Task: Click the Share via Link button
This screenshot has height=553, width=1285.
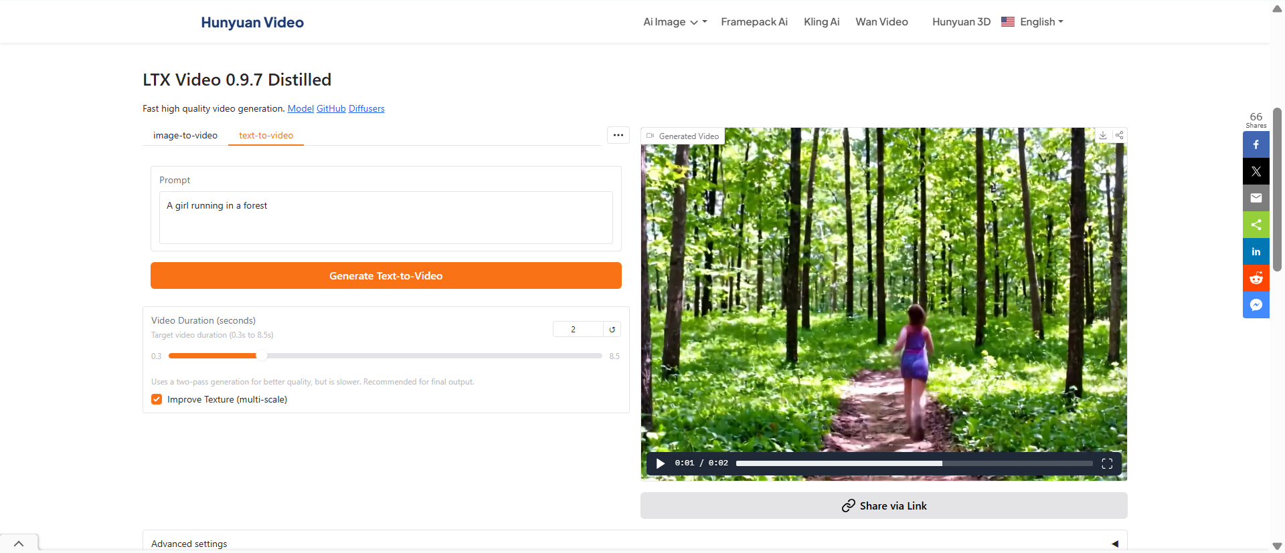Action: 884,506
